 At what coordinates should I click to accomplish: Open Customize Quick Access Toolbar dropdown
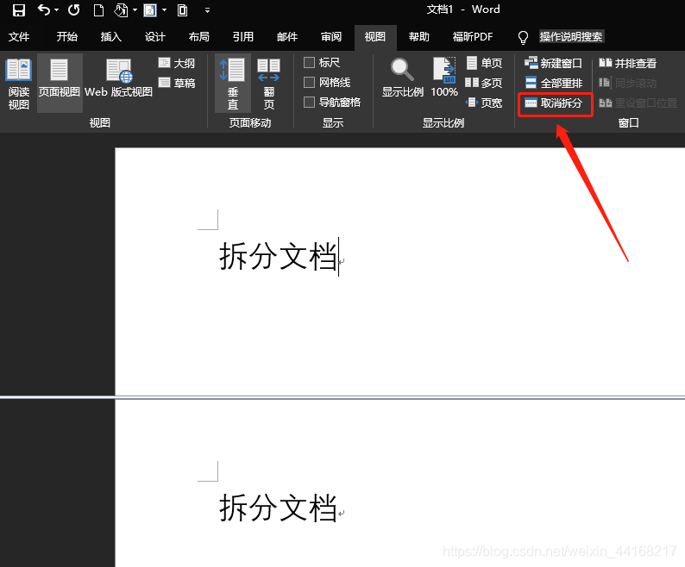(208, 10)
